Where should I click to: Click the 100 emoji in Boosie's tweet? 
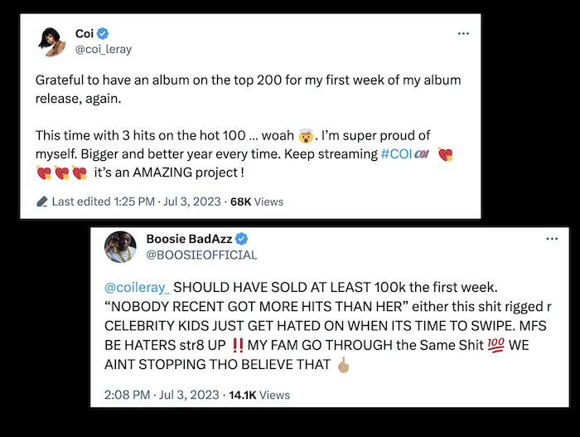point(495,345)
